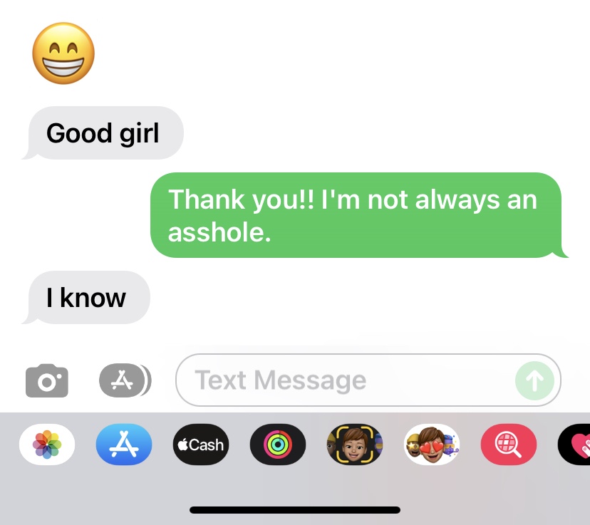590x525 pixels.
Task: Tap the word "asshole." in sent message
Action: click(219, 232)
